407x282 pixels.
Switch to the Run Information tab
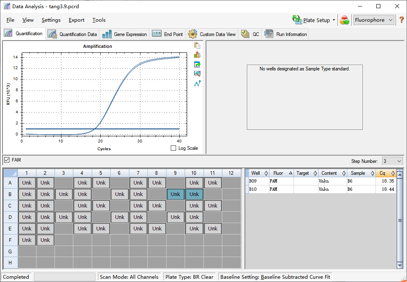(285, 34)
